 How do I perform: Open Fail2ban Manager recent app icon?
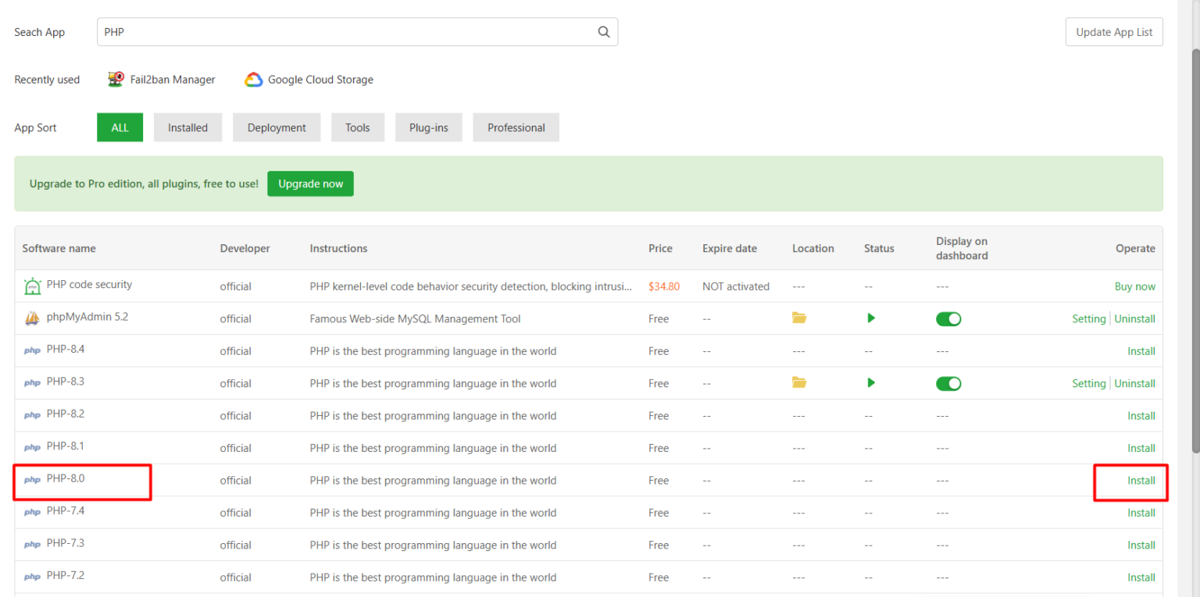click(116, 79)
